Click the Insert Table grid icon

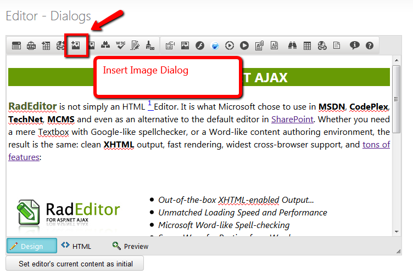(307, 46)
